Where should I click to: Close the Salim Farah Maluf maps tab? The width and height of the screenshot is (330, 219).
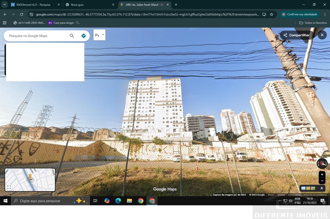click(x=168, y=5)
